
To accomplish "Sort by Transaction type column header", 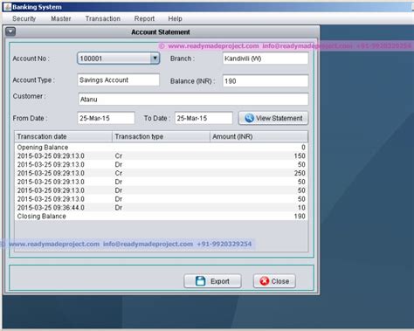I will [161, 136].
